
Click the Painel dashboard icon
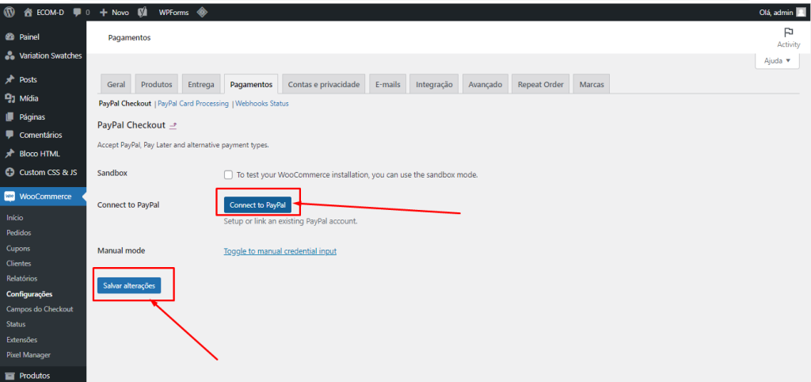point(10,37)
